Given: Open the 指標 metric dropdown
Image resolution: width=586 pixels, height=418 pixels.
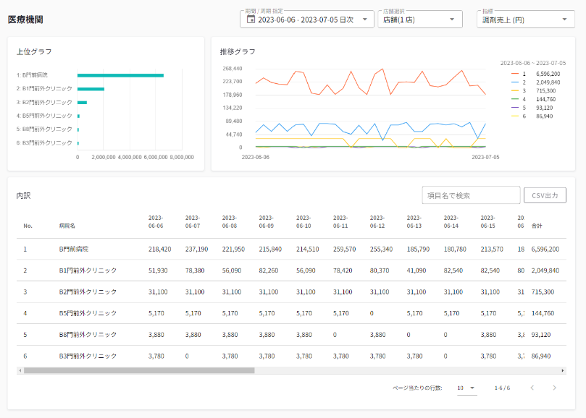Looking at the screenshot, I should [565, 20].
